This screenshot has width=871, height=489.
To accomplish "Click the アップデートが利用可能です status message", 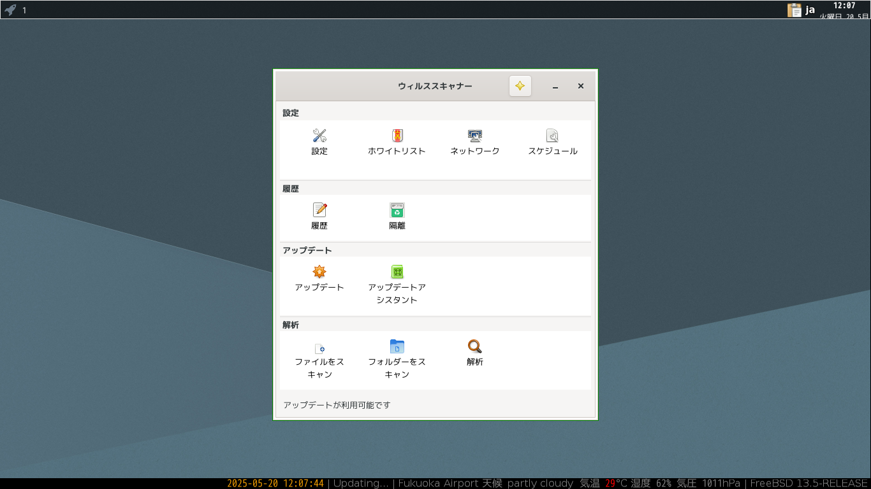I will 337,405.
